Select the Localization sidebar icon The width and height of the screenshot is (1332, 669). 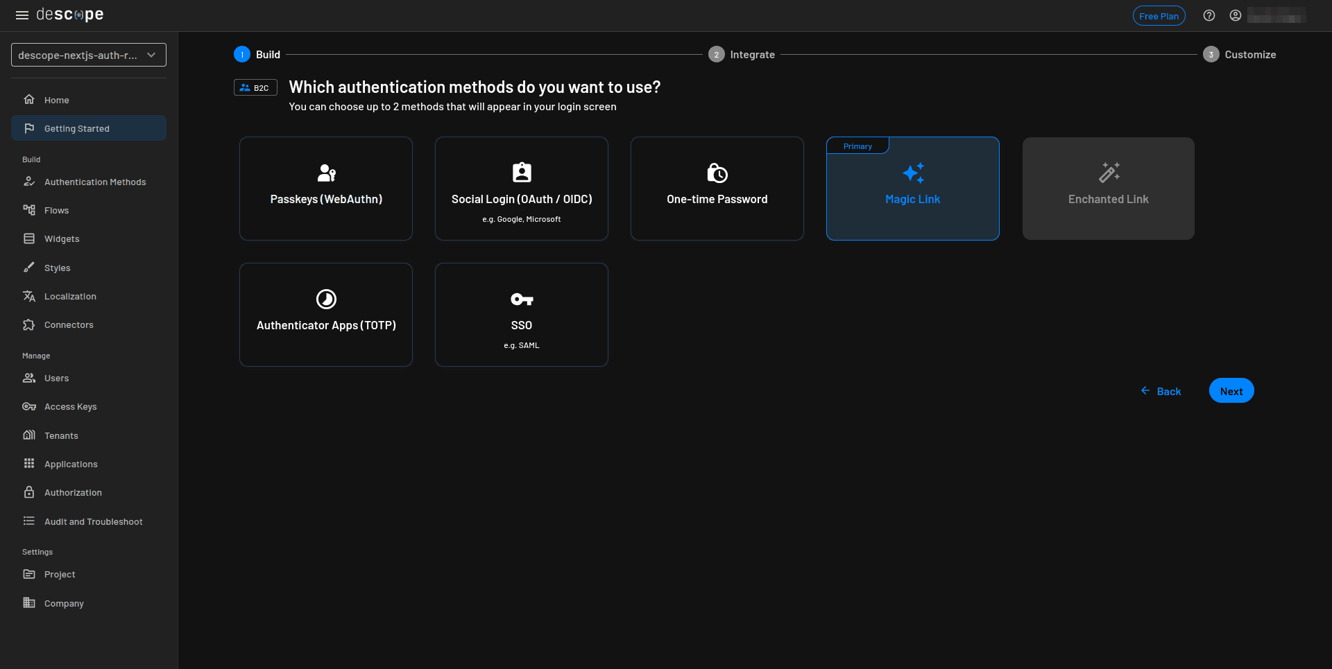[29, 296]
